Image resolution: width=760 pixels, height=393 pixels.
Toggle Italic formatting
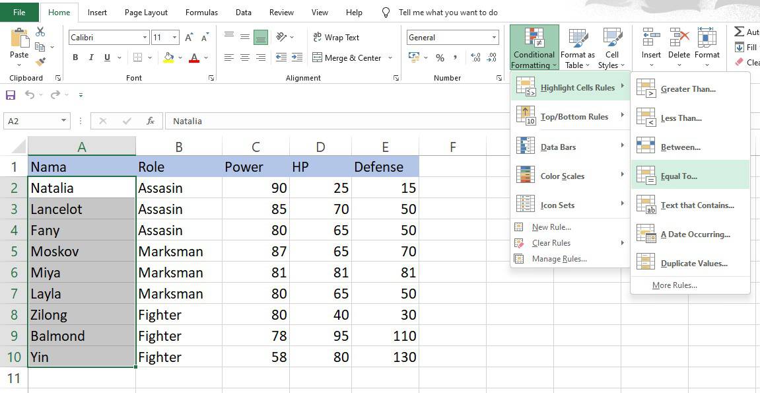[91, 57]
